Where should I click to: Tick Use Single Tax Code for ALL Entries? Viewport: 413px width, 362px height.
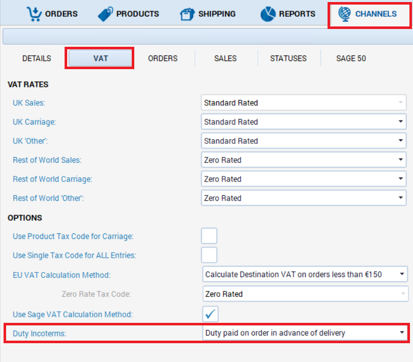(x=209, y=255)
